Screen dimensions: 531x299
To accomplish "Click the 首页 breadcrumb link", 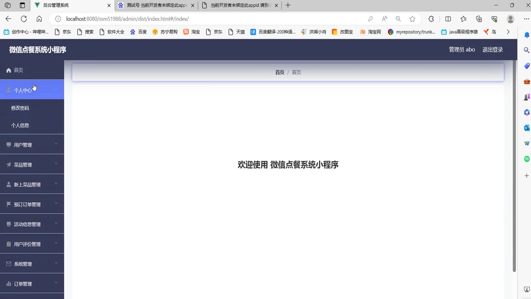I will tap(280, 72).
